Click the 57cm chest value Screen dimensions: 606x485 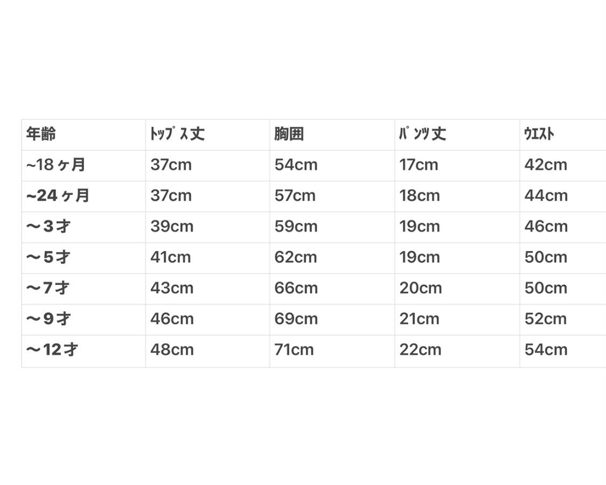[x=295, y=196]
